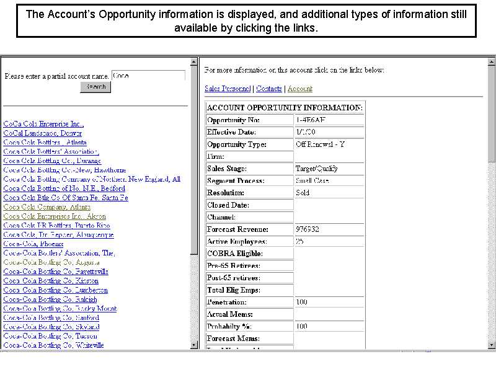Click scroll-up arrow of account list pane
Viewport: 496px width, 372px height.
tap(194, 61)
